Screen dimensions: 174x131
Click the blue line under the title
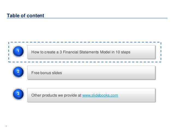pos(87,18)
